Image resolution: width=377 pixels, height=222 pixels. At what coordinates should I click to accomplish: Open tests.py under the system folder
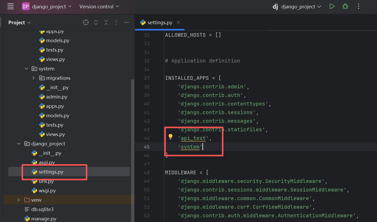pos(55,125)
